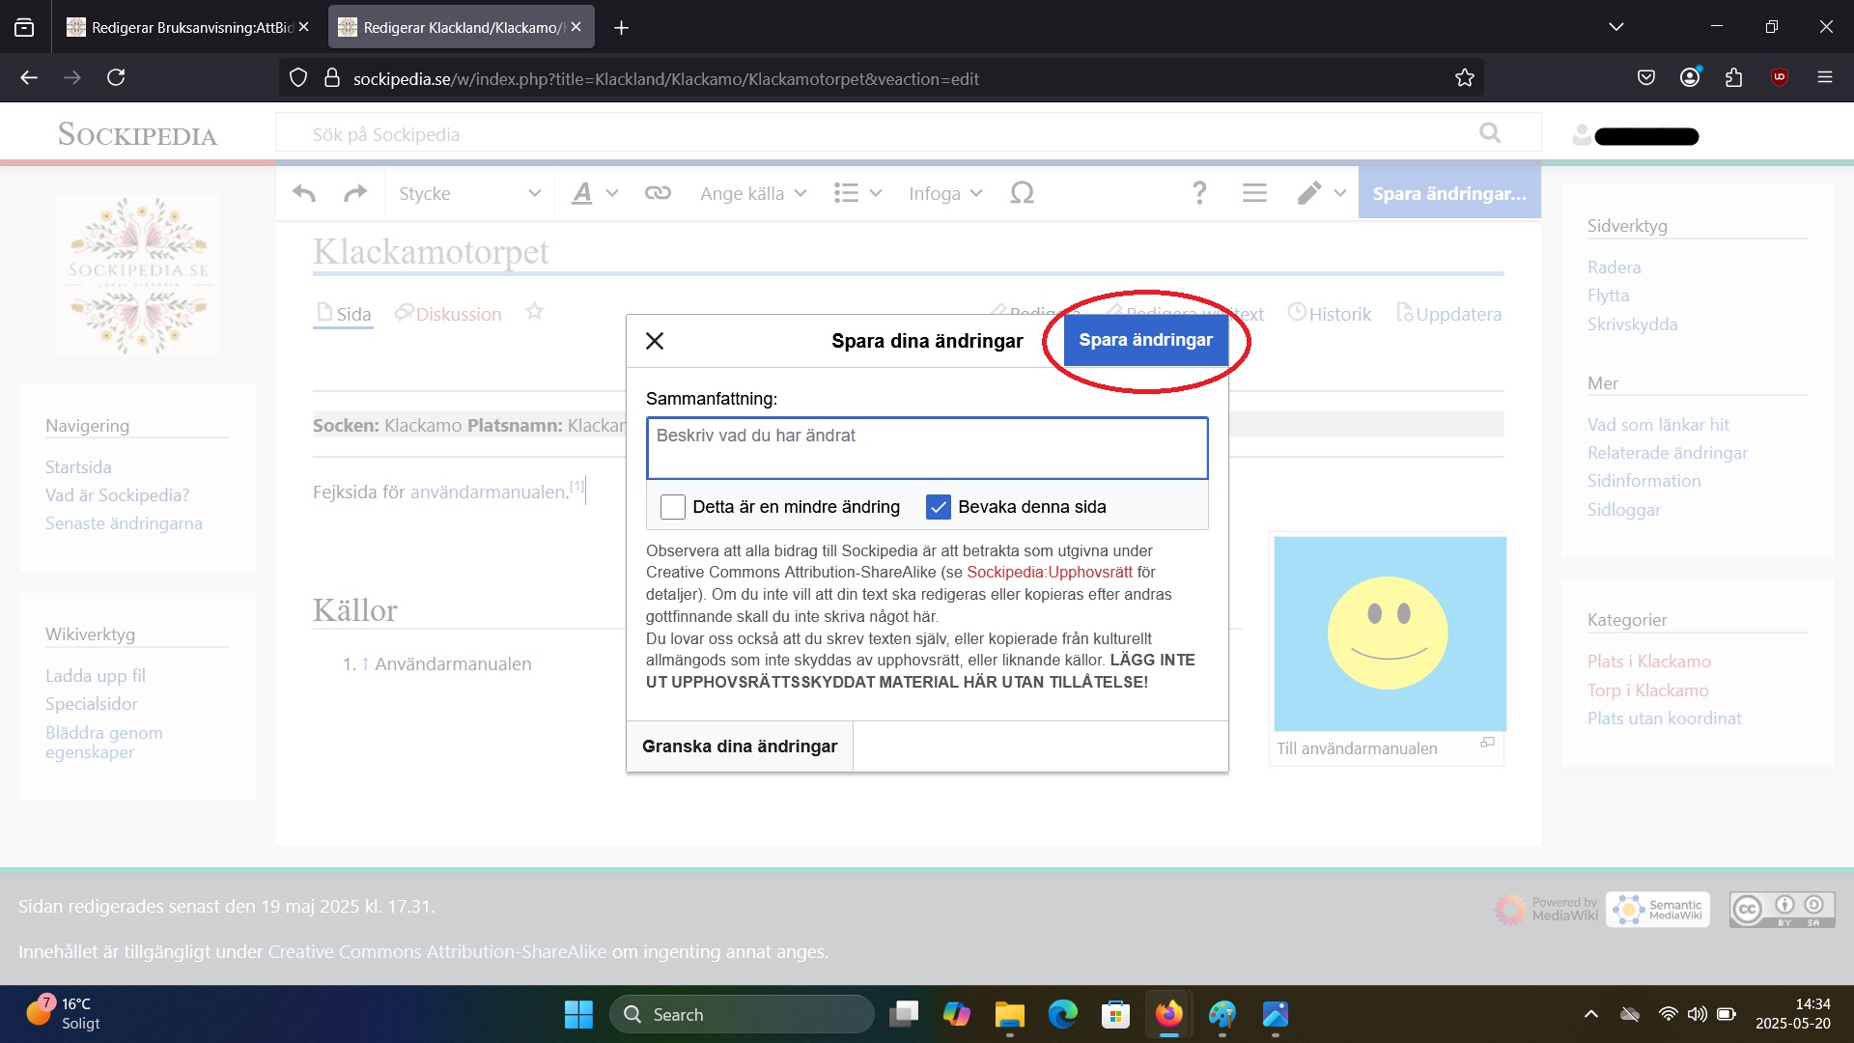Image resolution: width=1854 pixels, height=1043 pixels.
Task: Click the link chain icon
Action: [x=658, y=193]
